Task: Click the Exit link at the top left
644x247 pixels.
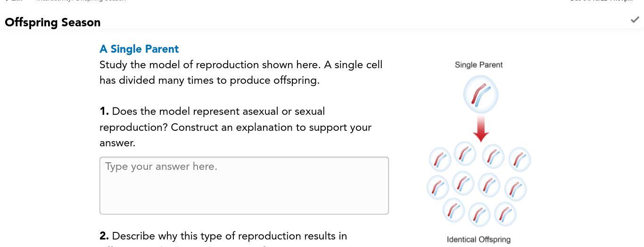Action: pyautogui.click(x=13, y=1)
